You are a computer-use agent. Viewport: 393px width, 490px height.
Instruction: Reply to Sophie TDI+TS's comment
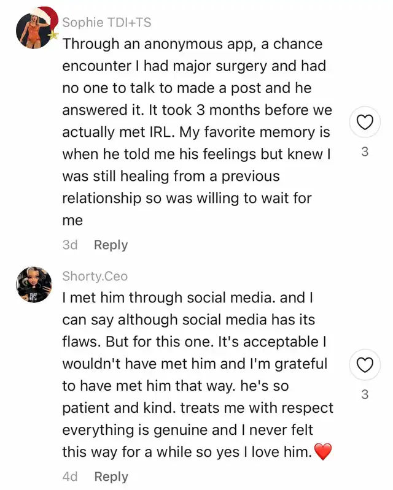pos(111,245)
